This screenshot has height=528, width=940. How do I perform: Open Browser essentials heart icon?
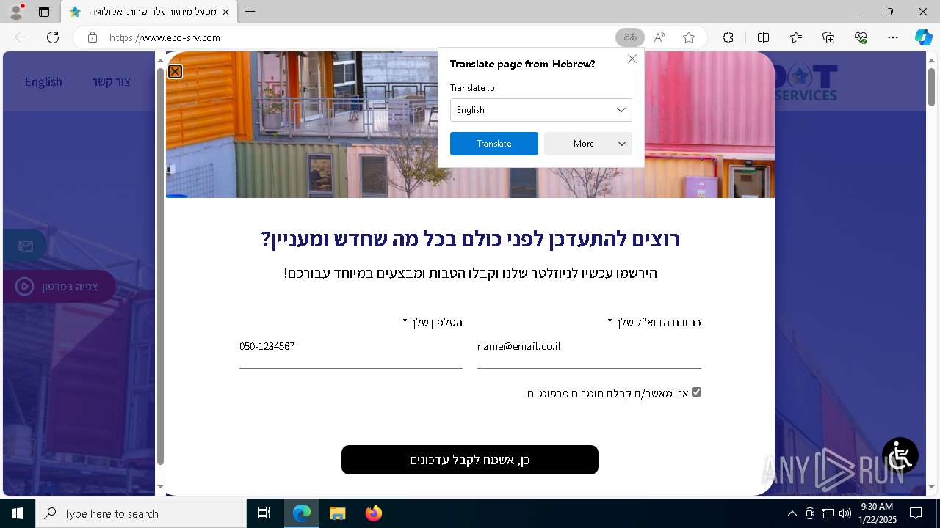[x=861, y=37]
